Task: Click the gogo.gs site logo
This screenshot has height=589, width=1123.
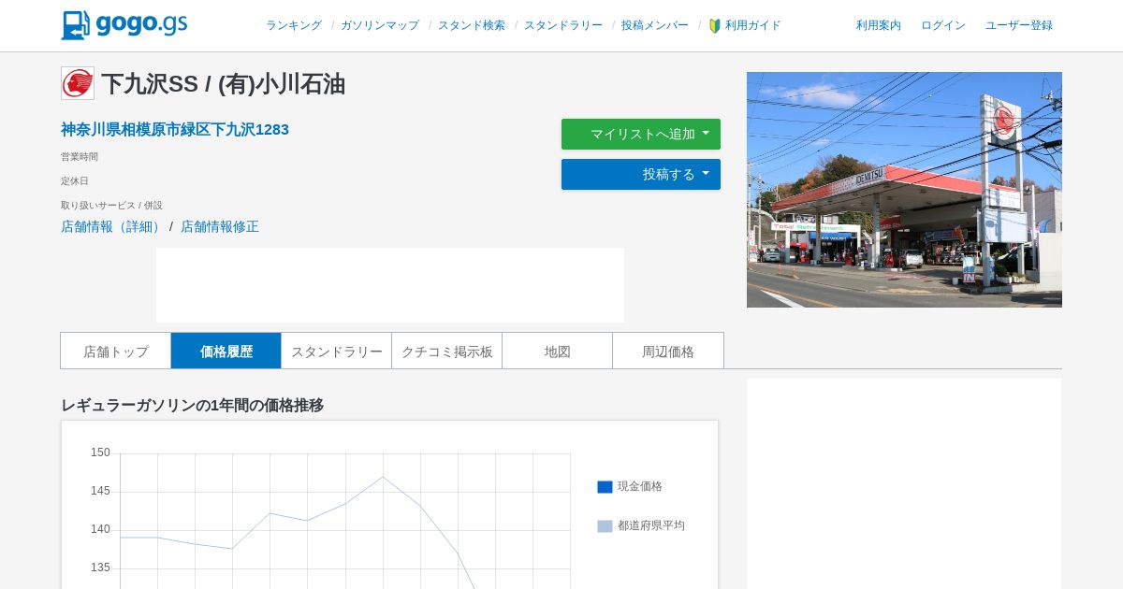Action: point(124,25)
